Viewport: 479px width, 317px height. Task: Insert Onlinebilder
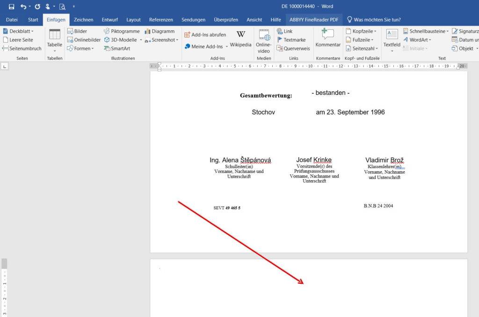tap(84, 40)
